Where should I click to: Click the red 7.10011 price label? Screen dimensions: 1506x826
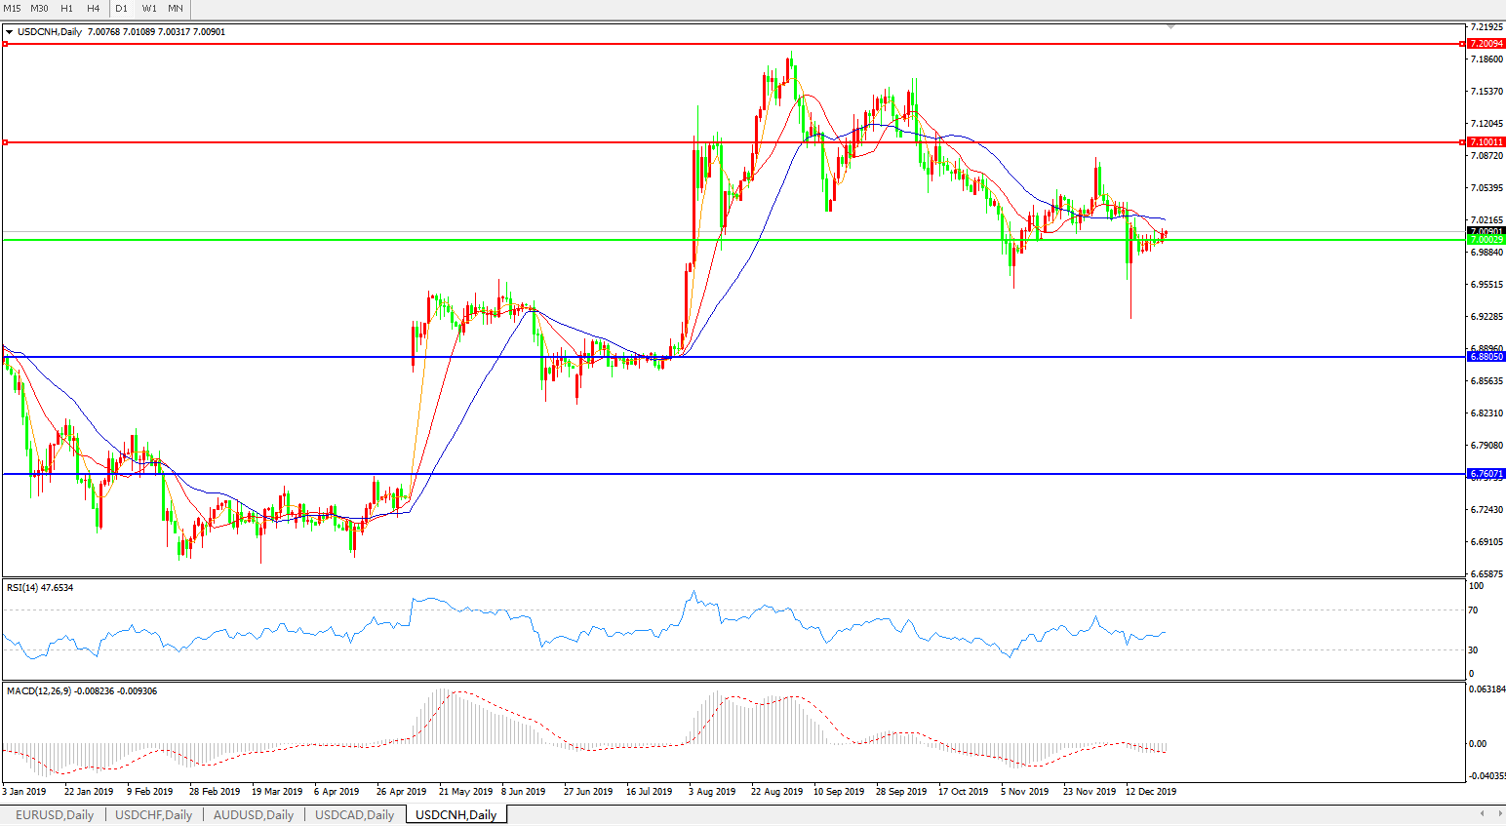coord(1486,142)
